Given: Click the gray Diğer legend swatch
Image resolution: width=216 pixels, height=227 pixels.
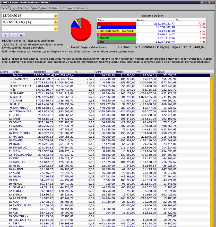Looking at the screenshot, I should point(117,42).
